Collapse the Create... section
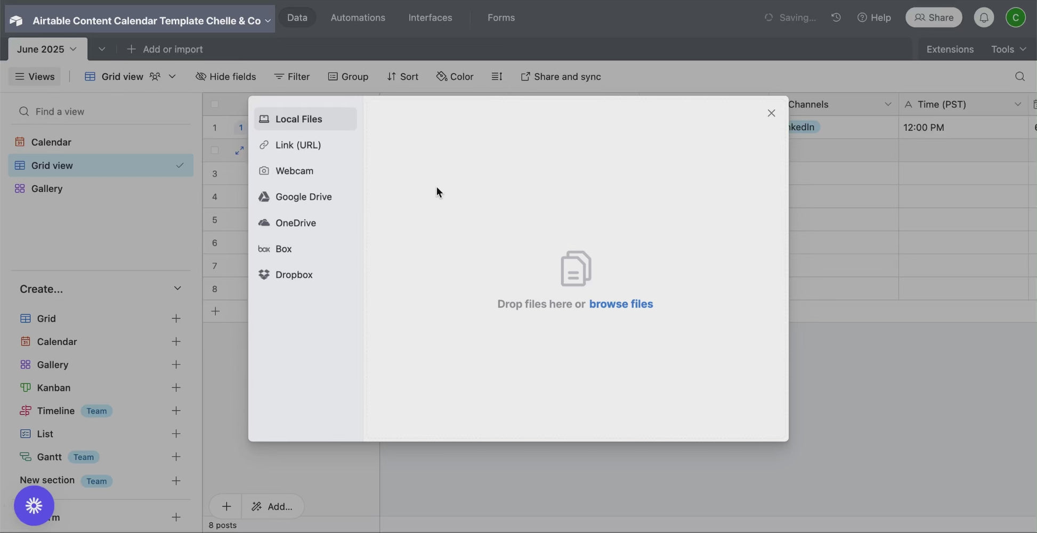The width and height of the screenshot is (1037, 533). (x=177, y=289)
